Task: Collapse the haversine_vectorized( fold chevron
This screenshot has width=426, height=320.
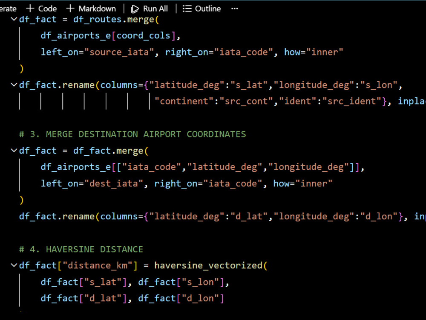Action: [x=14, y=265]
